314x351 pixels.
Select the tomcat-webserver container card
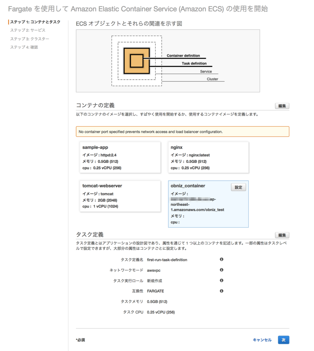tap(120, 196)
